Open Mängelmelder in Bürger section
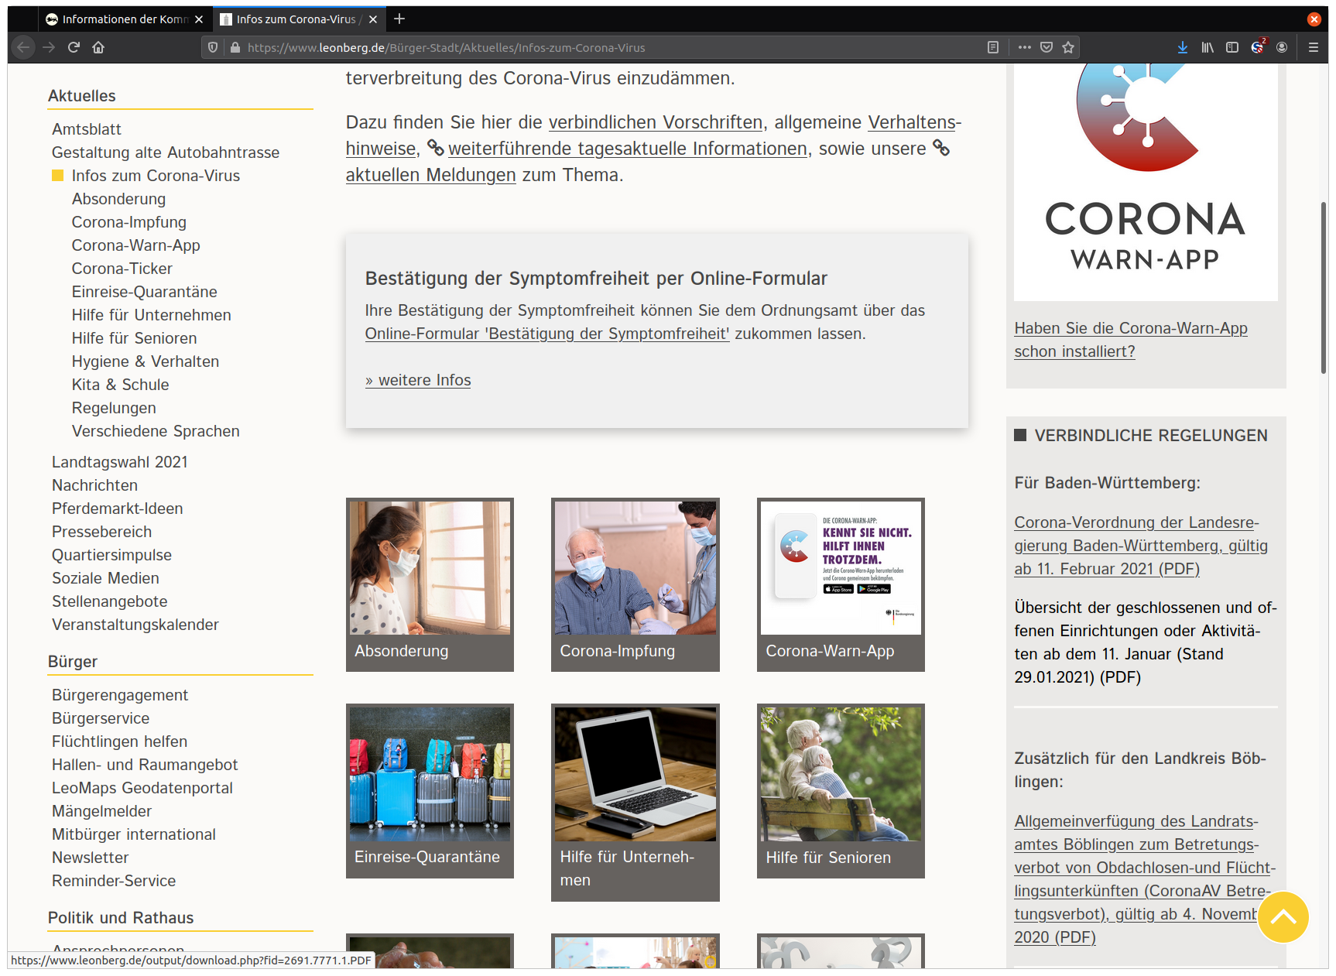The height and width of the screenshot is (976, 1336). (101, 811)
